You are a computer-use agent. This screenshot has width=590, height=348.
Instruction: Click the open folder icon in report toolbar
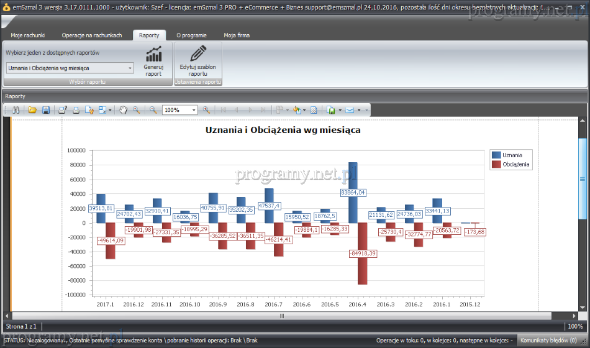tap(32, 110)
